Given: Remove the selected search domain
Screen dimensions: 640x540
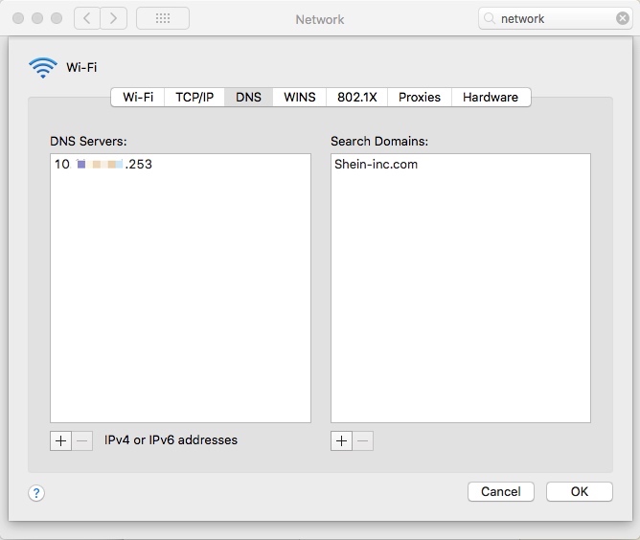Looking at the screenshot, I should (x=363, y=440).
